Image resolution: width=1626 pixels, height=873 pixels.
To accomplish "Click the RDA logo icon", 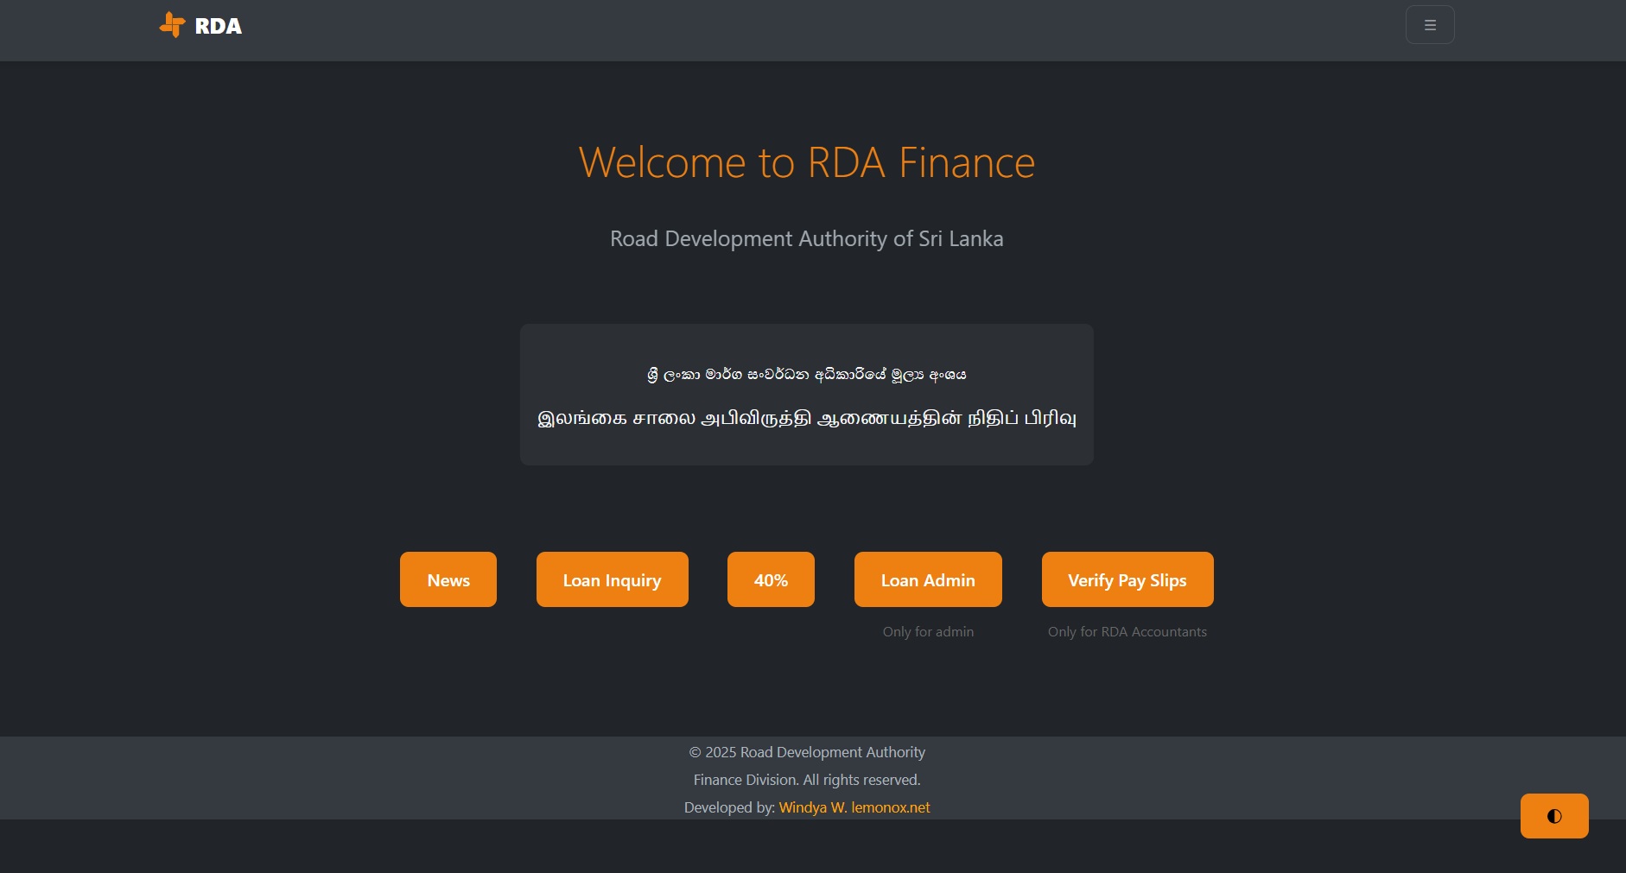I will 170,24.
